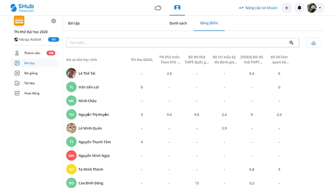Copy class code link icon
The image size is (335, 188).
click(x=53, y=40)
